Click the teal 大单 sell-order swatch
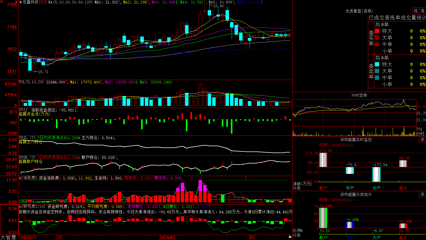Screen dimensions: 426x240 pyautogui.click(x=377, y=71)
